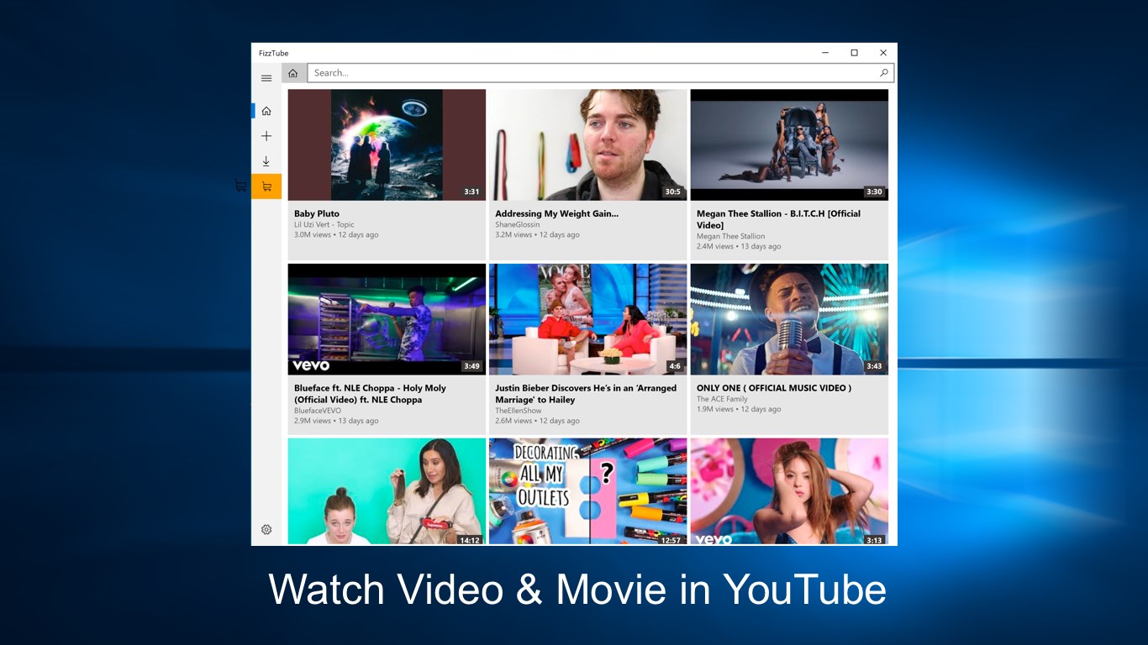Click channel name 'The ACE Family'

pyautogui.click(x=722, y=400)
